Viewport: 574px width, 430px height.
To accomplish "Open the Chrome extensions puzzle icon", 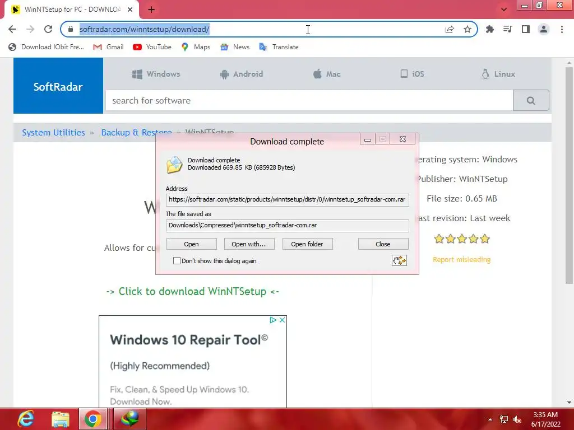I will pos(489,29).
